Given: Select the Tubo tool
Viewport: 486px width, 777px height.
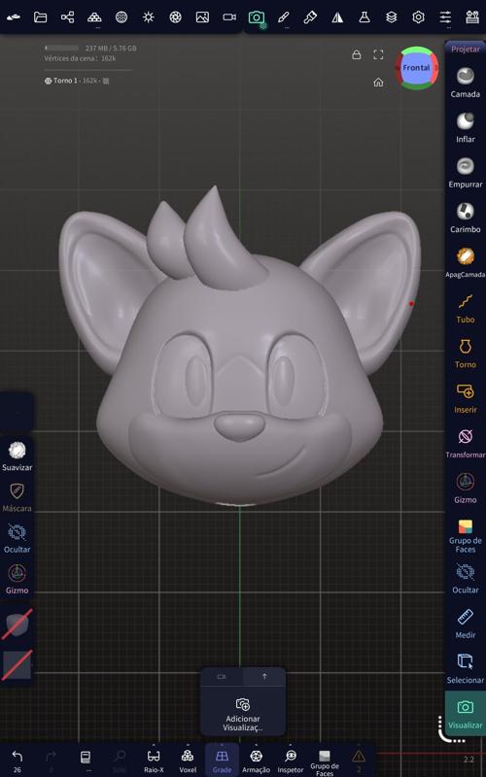Looking at the screenshot, I should pos(466,308).
